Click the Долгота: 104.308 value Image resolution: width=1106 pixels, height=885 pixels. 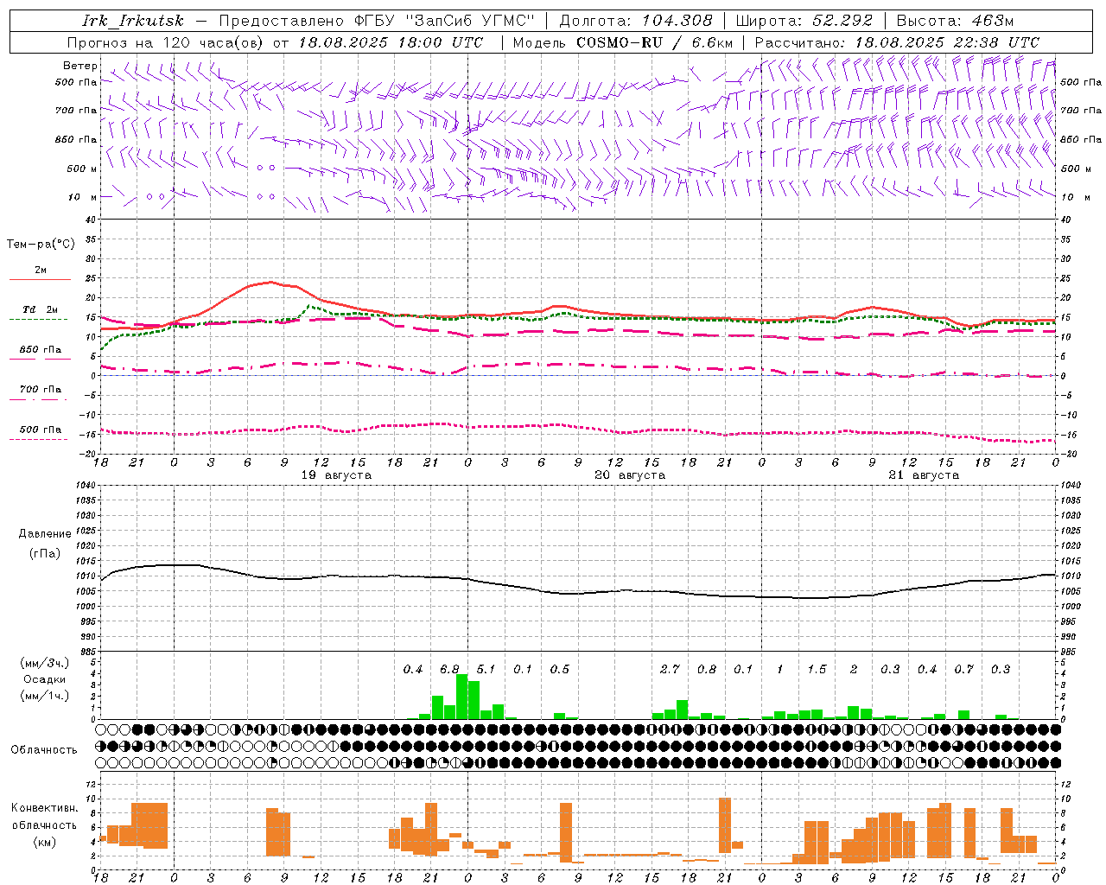click(636, 21)
